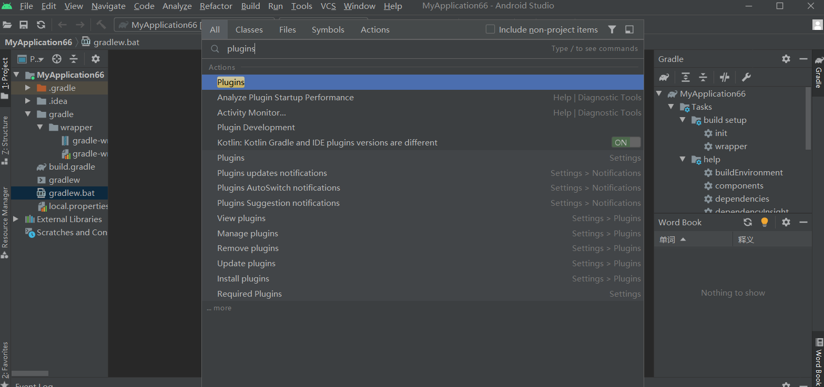Image resolution: width=824 pixels, height=387 pixels.
Task: Open the project folder icon in main toolbar
Action: (7, 25)
